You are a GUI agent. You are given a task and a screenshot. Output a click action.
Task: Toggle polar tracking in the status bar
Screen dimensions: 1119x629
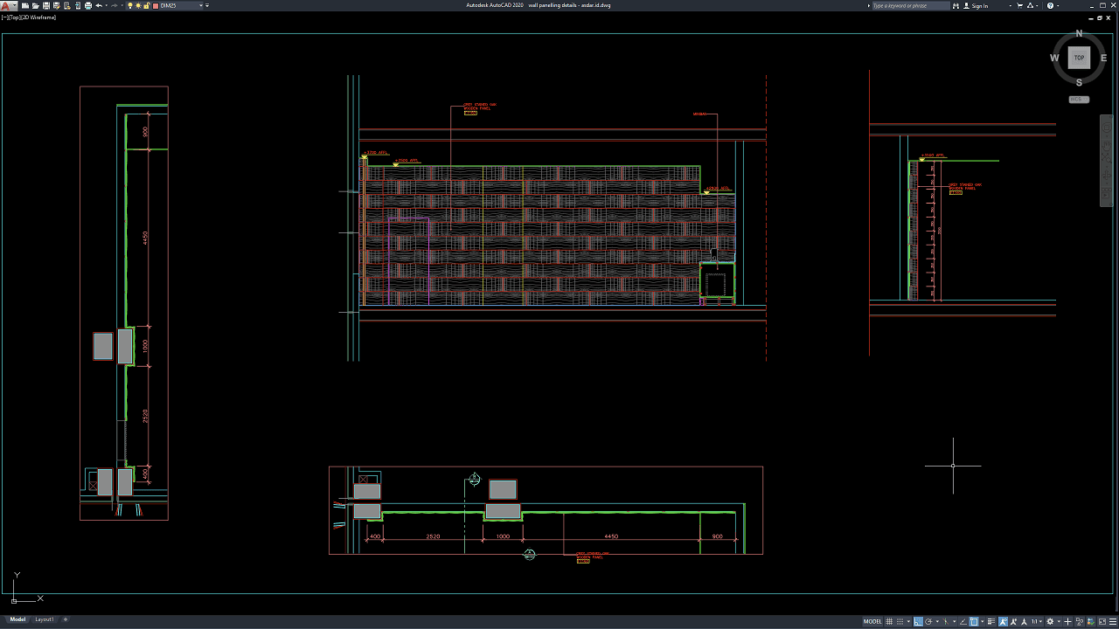tap(928, 622)
